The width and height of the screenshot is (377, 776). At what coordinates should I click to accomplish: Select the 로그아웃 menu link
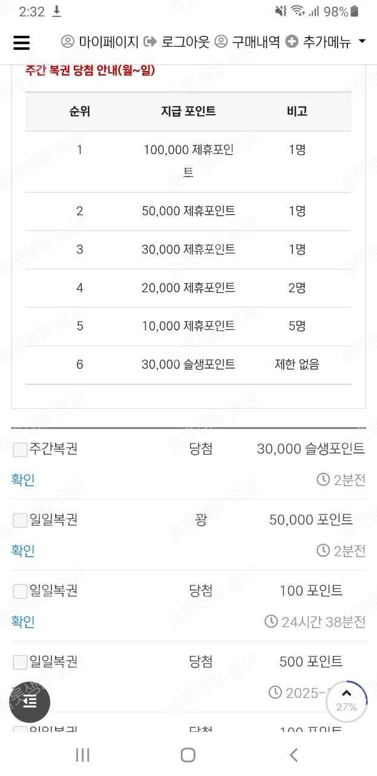coord(185,42)
